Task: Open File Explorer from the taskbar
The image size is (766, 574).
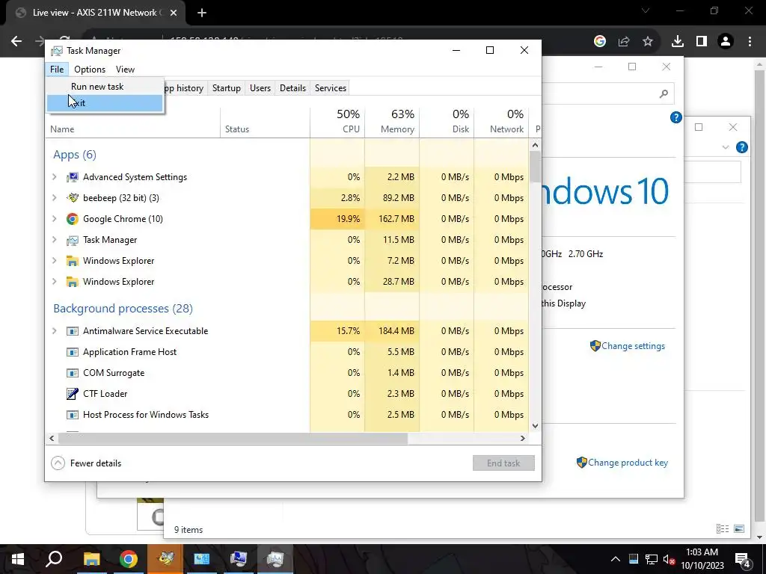Action: 91,559
